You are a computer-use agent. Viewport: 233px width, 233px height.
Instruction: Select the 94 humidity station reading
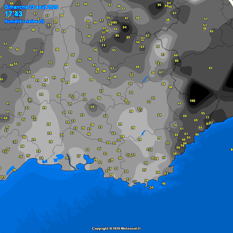pos(124,27)
